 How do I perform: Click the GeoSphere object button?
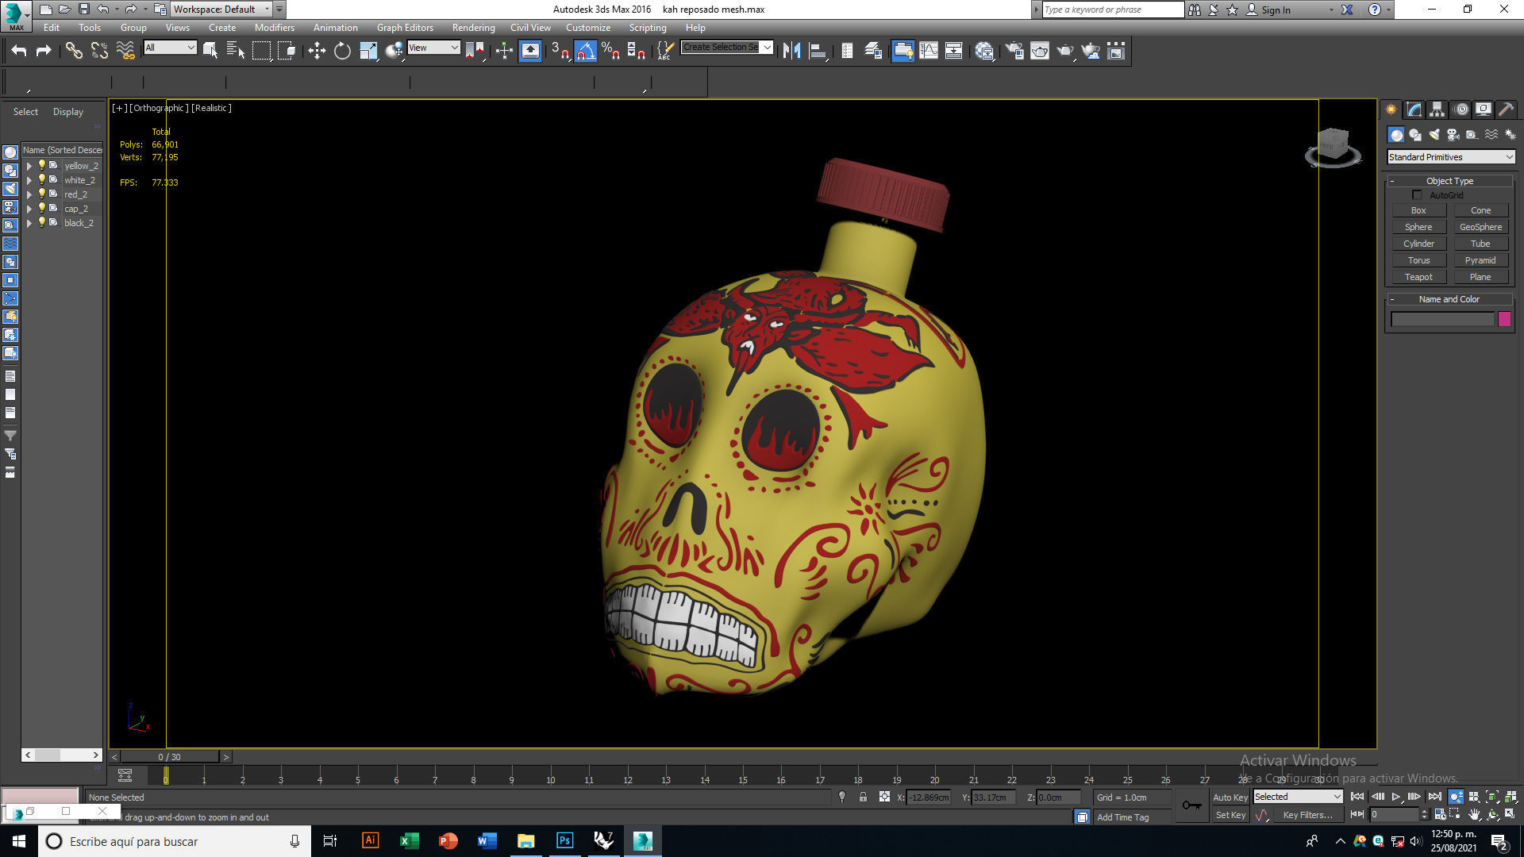click(x=1480, y=227)
